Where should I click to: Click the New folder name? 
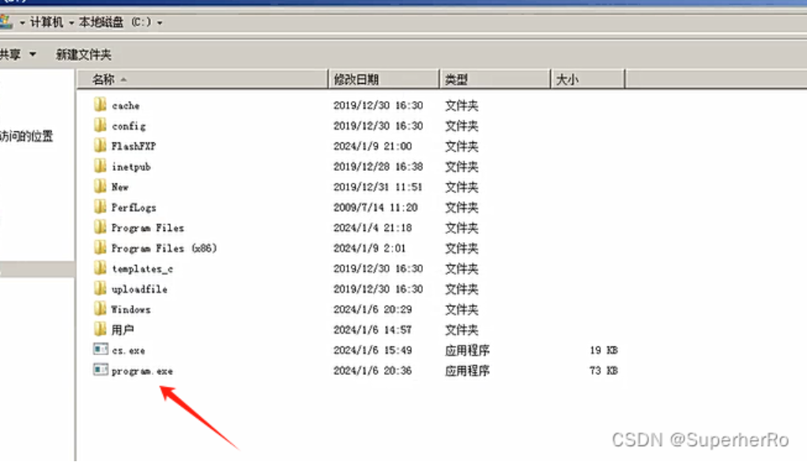point(120,187)
